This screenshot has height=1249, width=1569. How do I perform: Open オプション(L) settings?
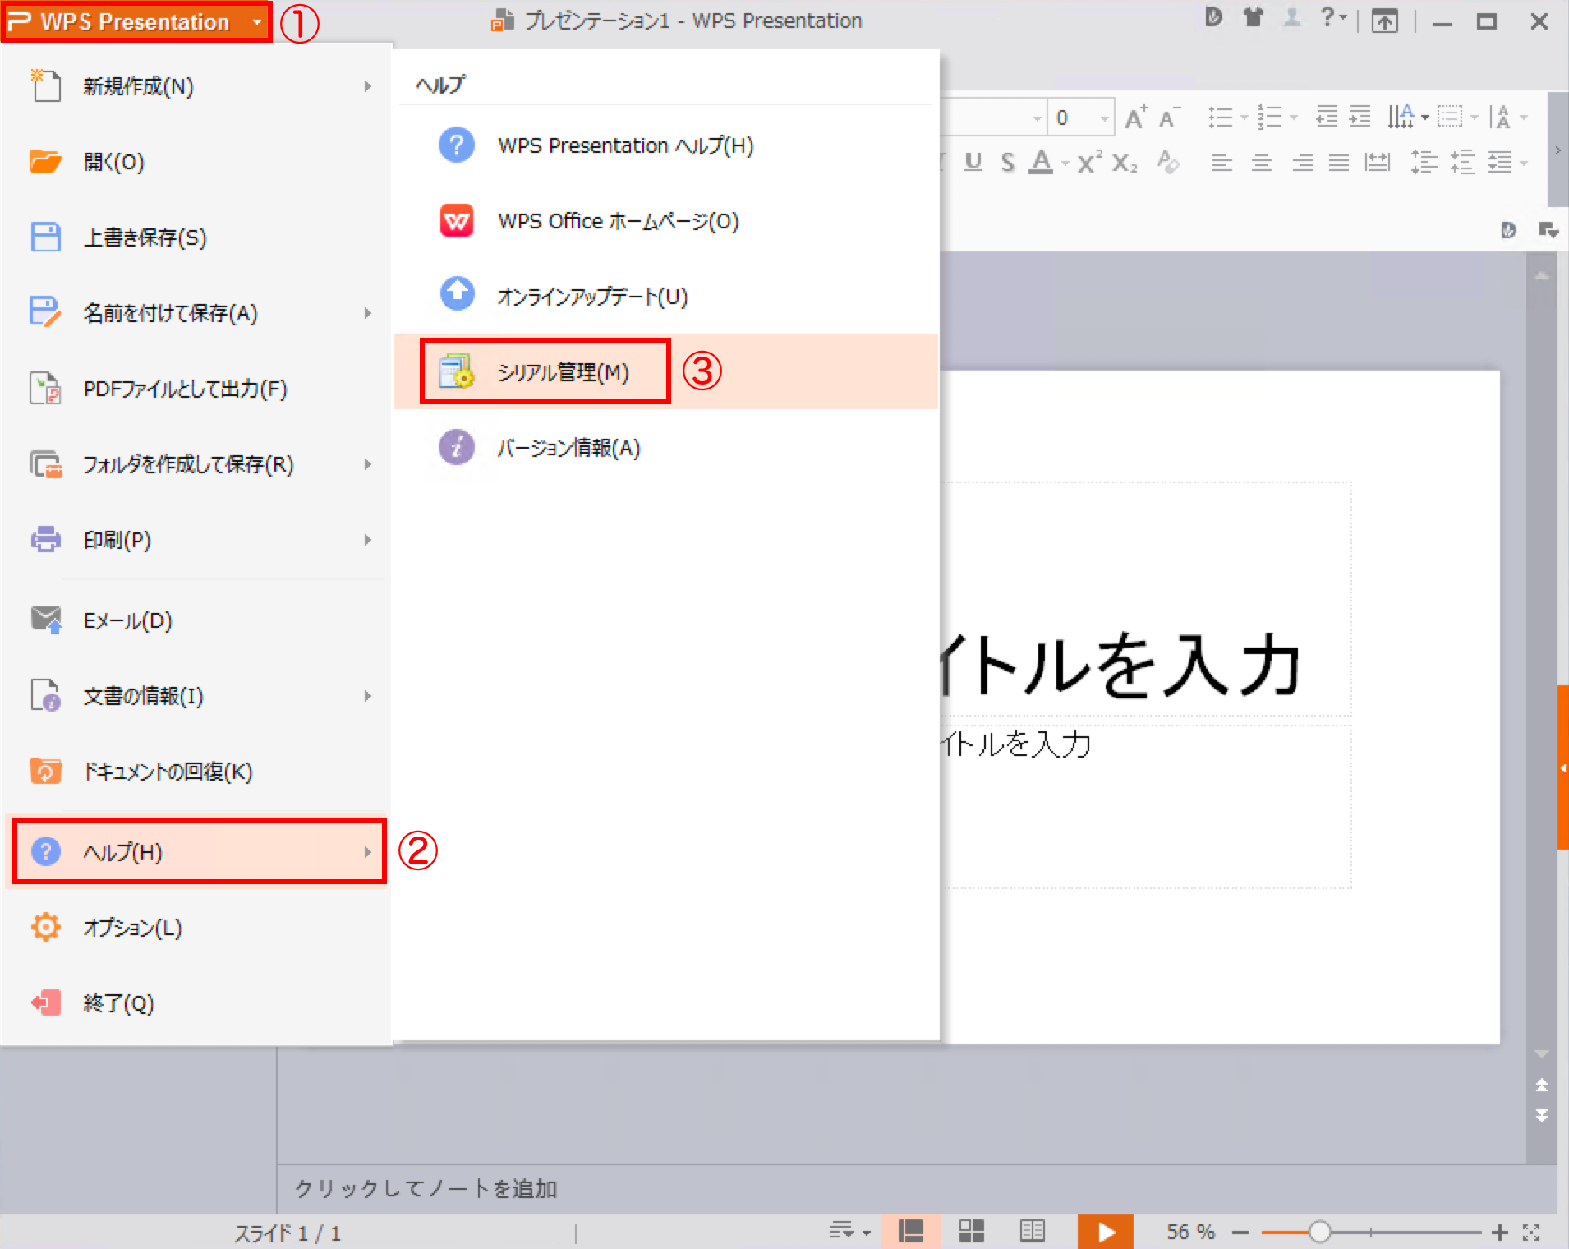(x=197, y=928)
